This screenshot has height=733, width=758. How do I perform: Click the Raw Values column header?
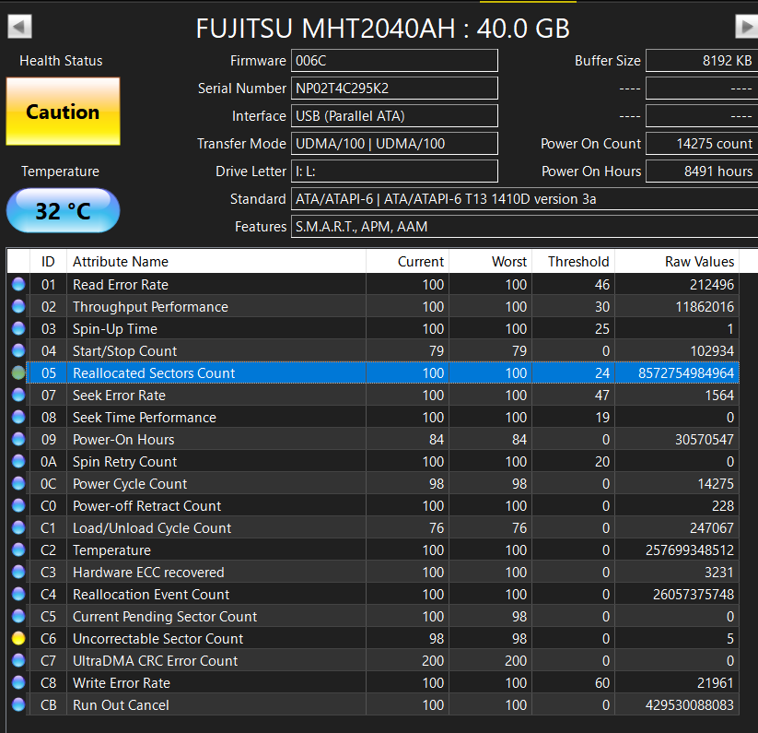[699, 262]
